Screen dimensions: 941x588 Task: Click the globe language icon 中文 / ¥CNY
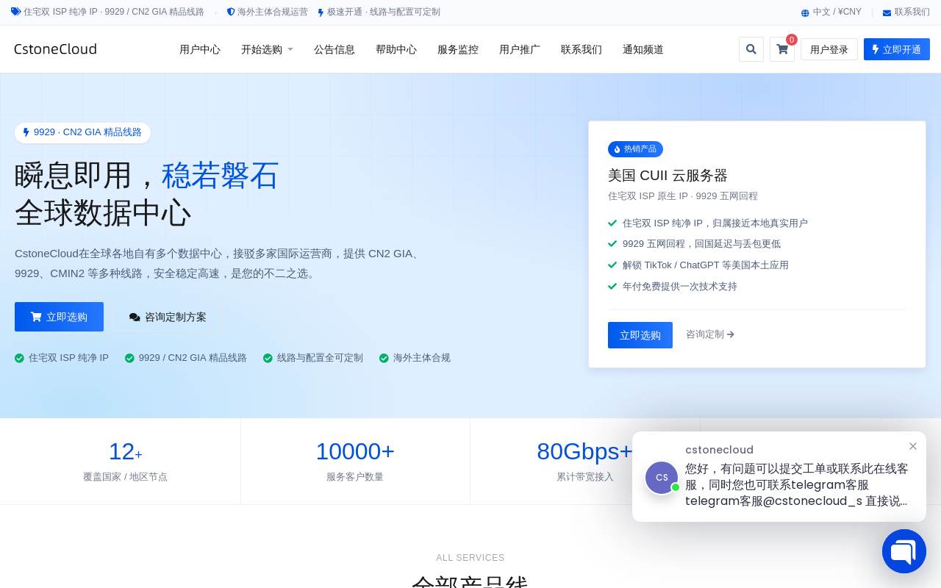[x=805, y=12]
